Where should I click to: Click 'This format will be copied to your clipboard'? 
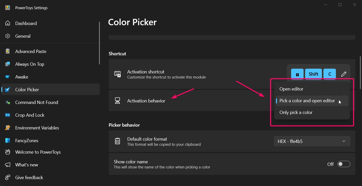tap(164, 144)
